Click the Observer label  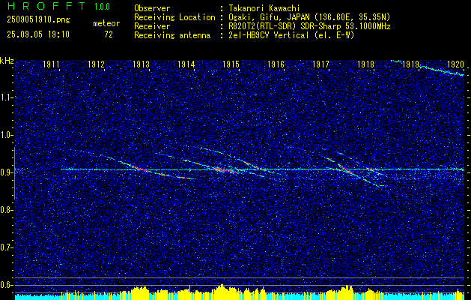(152, 8)
